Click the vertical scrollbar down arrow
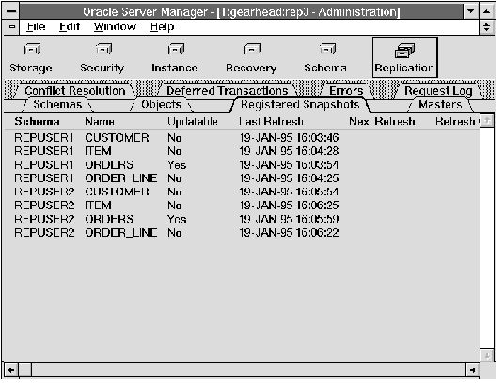 (487, 356)
